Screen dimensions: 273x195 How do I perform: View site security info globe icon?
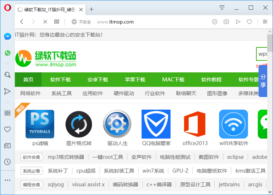[74, 22]
